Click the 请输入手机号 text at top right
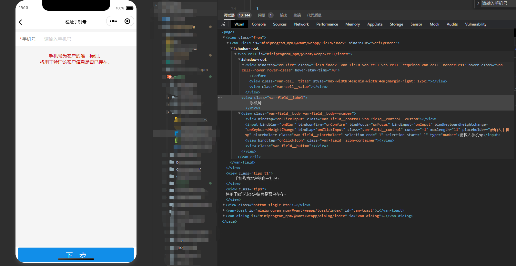The height and width of the screenshot is (266, 516). click(495, 3)
